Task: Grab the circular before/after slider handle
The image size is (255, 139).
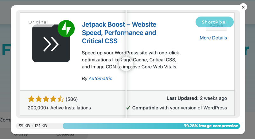Action: click(126, 63)
